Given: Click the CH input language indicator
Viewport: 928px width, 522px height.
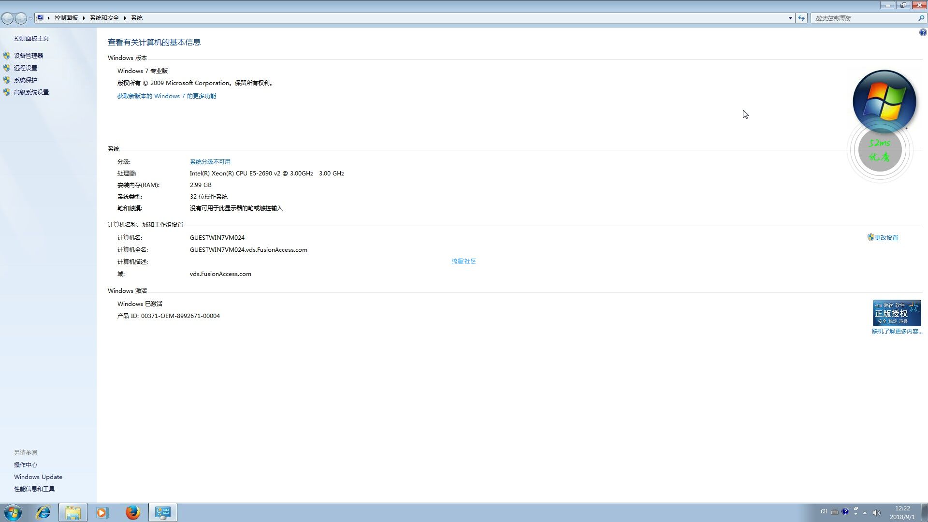Looking at the screenshot, I should 824,511.
